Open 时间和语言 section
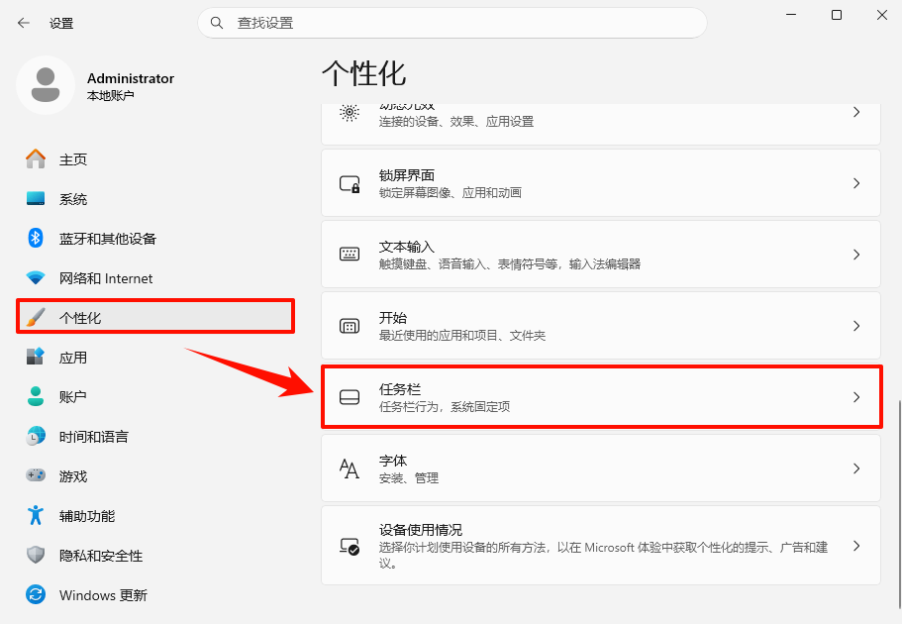Screen dimensions: 902x624 (155, 437)
